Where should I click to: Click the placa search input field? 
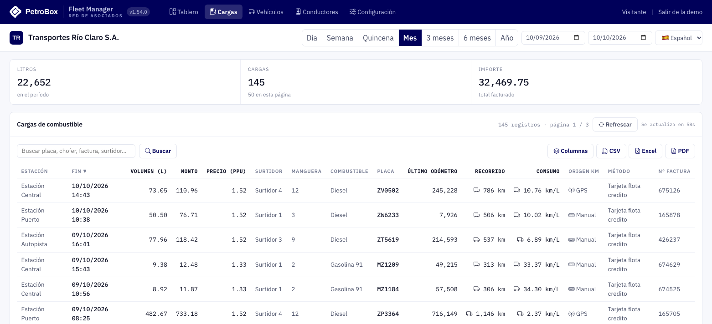point(76,151)
